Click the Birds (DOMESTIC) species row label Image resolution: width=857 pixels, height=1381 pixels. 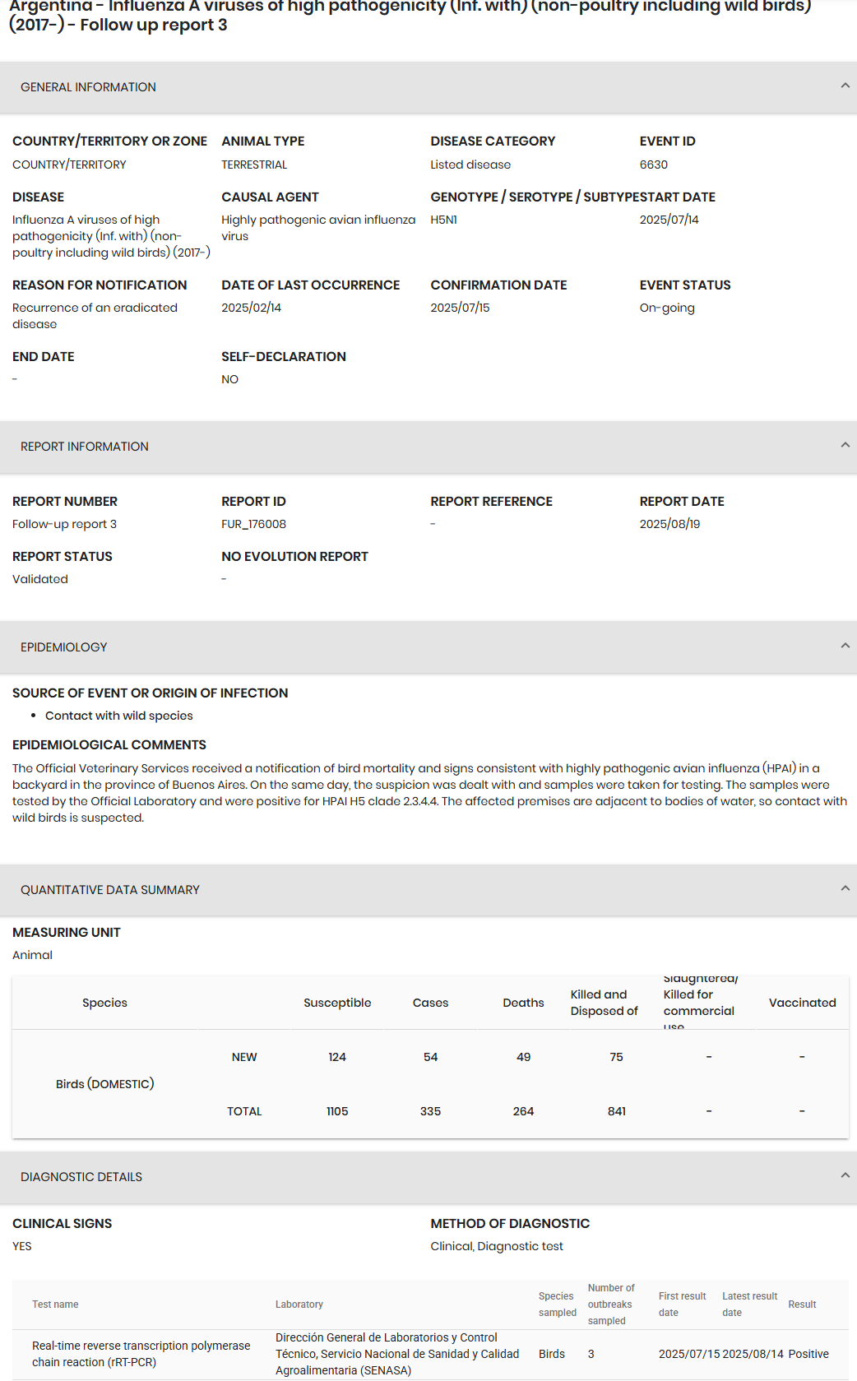(x=104, y=1084)
